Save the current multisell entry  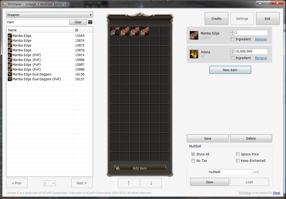(x=208, y=138)
